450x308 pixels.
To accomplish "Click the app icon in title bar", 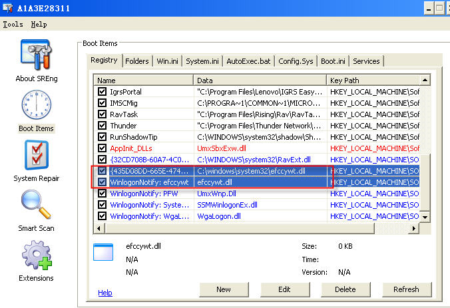I will (8, 6).
